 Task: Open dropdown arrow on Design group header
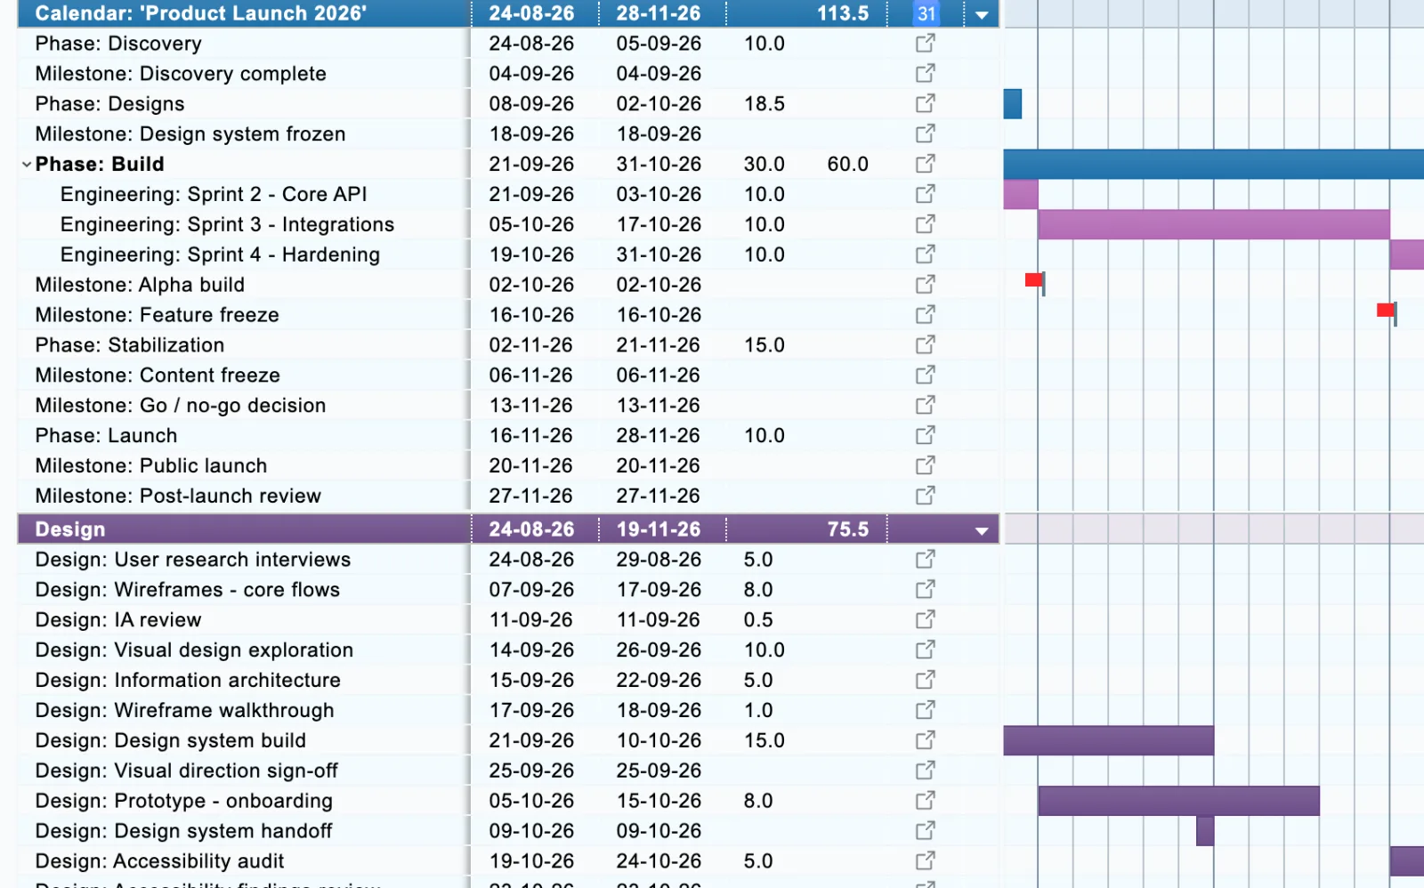tap(982, 531)
